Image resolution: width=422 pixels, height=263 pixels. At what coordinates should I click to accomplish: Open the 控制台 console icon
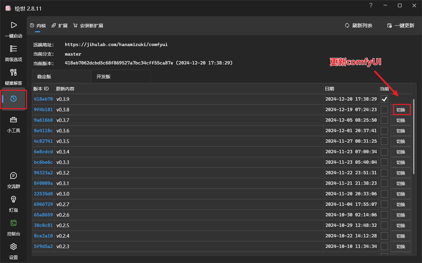(14, 223)
